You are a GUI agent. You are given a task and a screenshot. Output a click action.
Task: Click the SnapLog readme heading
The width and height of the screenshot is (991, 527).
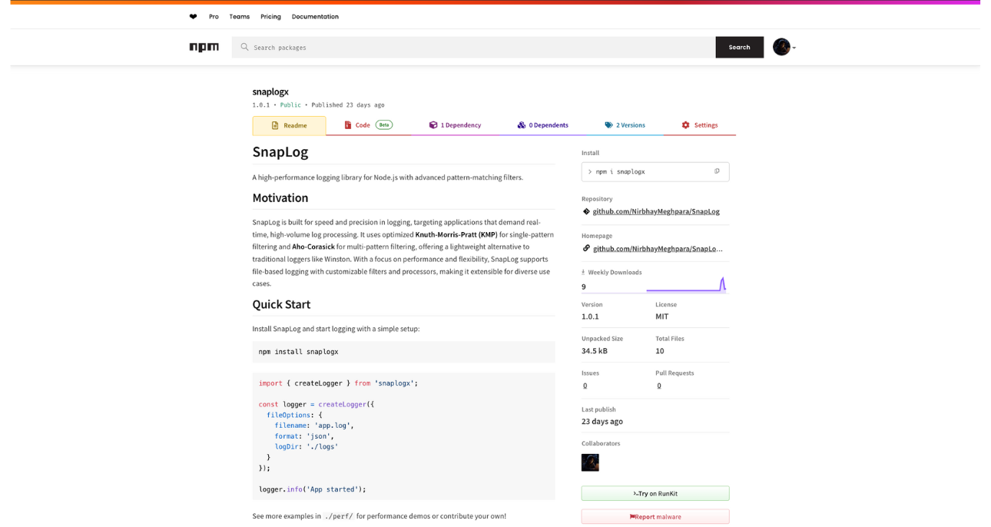point(280,151)
